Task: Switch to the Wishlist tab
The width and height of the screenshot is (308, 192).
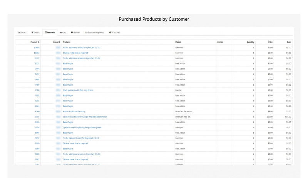Action: (x=76, y=33)
